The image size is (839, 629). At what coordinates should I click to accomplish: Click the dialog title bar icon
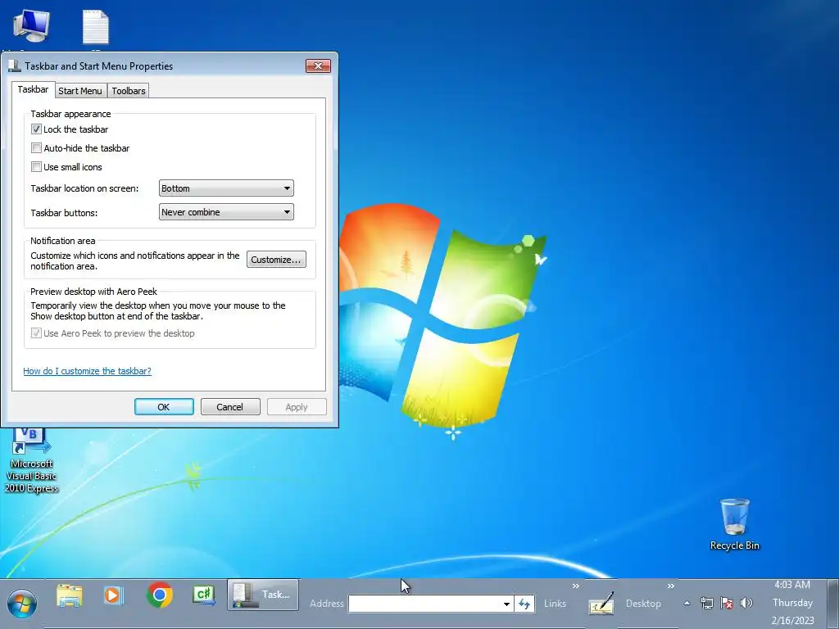pyautogui.click(x=15, y=66)
